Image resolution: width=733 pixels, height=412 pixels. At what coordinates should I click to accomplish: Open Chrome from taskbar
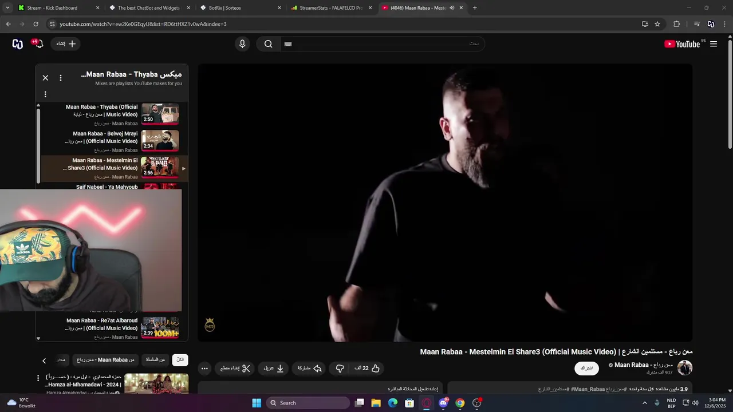[x=460, y=403]
